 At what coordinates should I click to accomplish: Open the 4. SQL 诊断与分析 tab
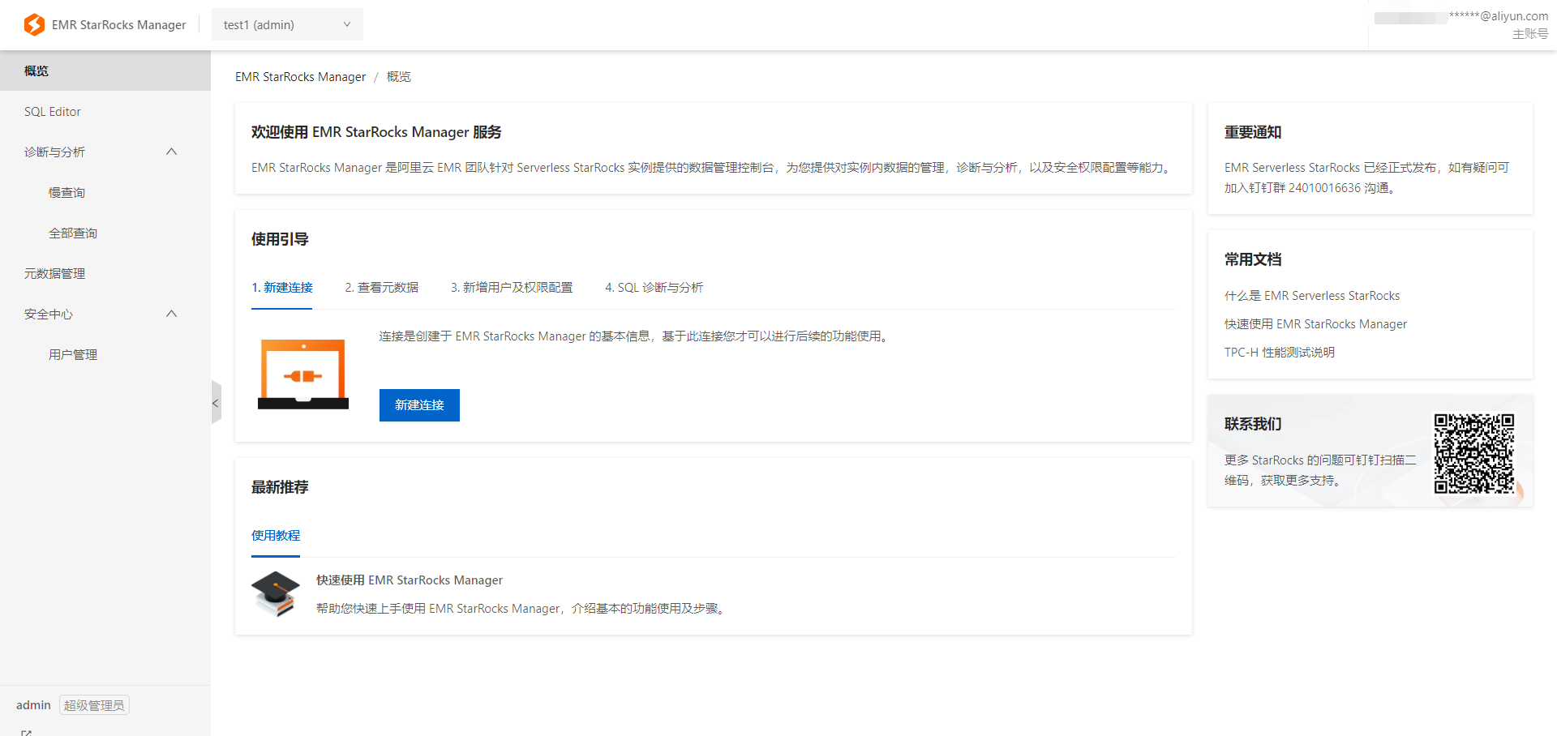pyautogui.click(x=654, y=288)
